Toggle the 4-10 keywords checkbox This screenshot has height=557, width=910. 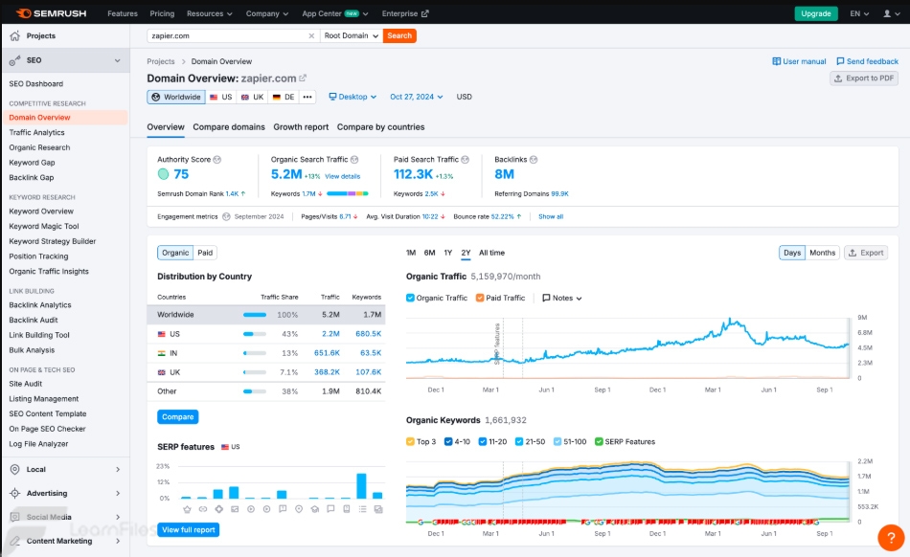tap(448, 441)
